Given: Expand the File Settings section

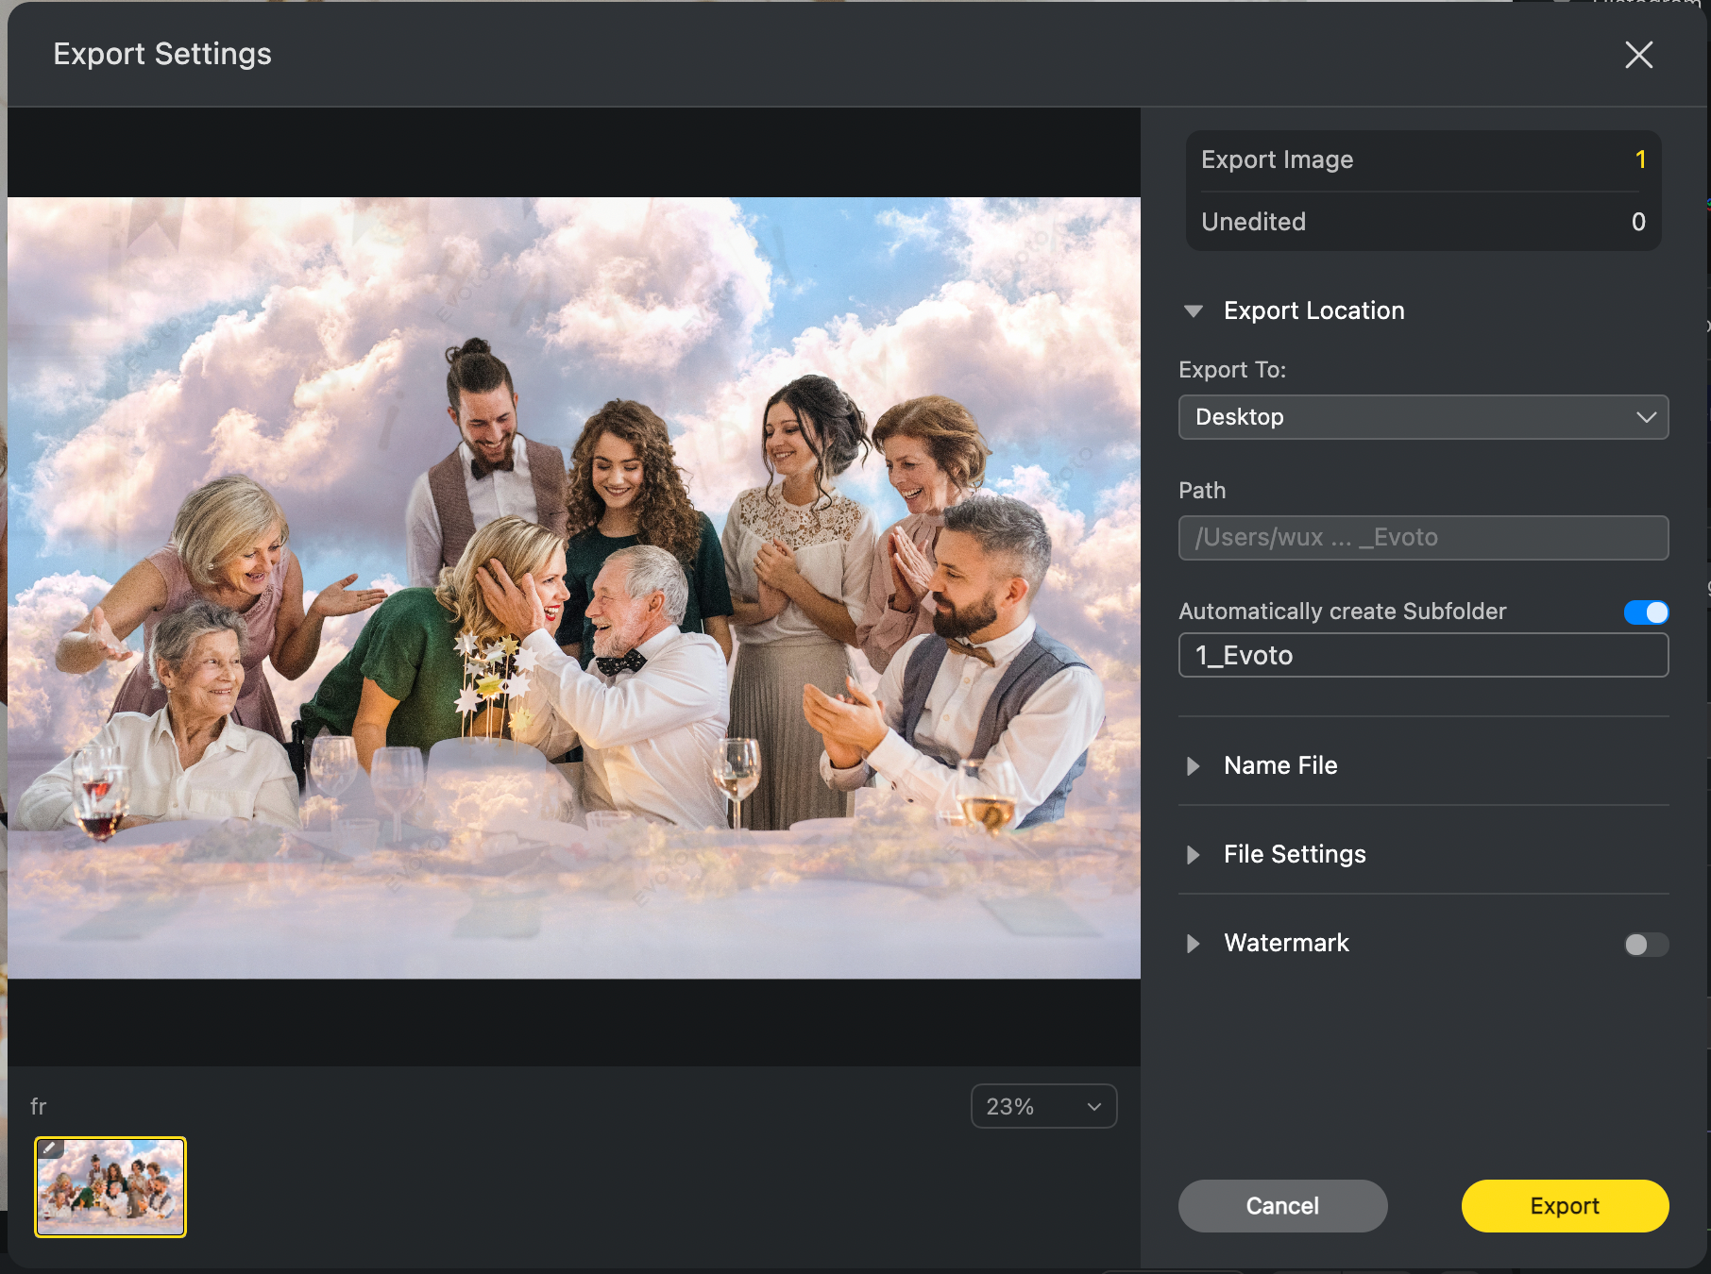Looking at the screenshot, I should coord(1194,855).
